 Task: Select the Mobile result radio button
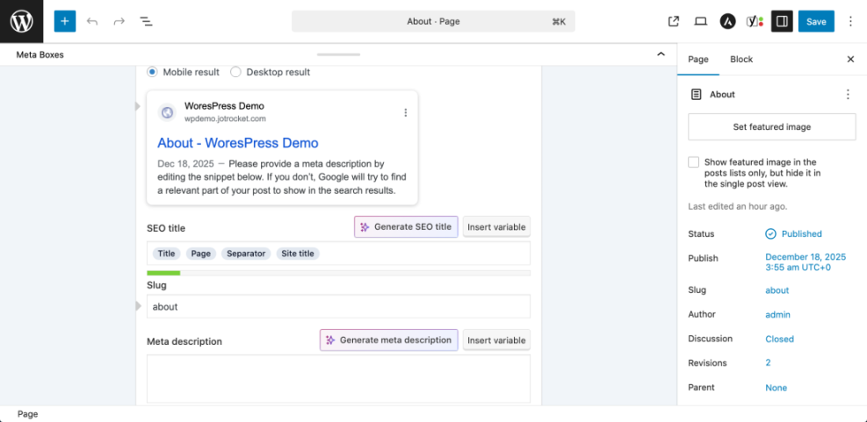(152, 72)
